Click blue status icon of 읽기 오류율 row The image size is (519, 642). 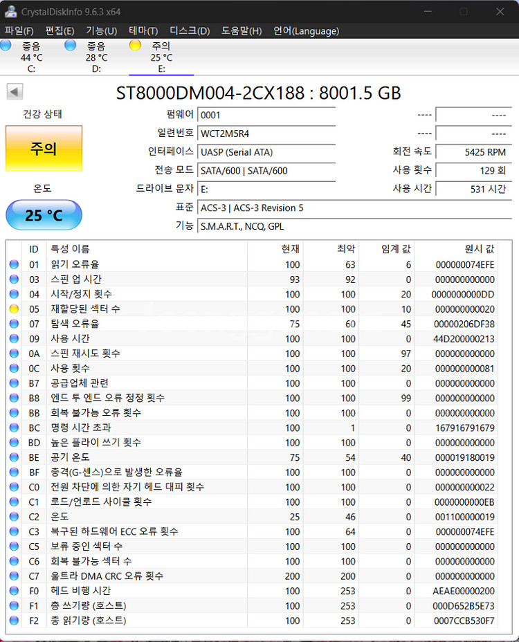[x=14, y=265]
